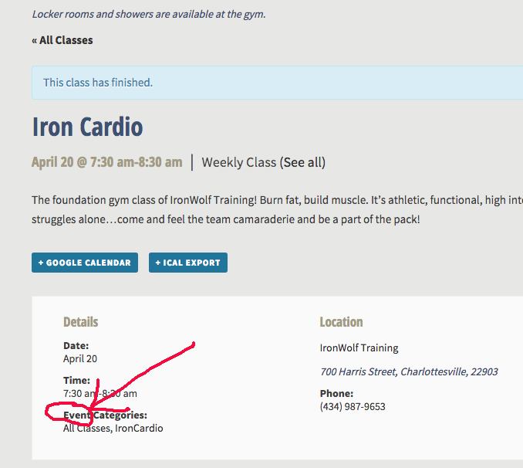Click the "Location" section heading
This screenshot has height=468, width=523.
(x=341, y=322)
